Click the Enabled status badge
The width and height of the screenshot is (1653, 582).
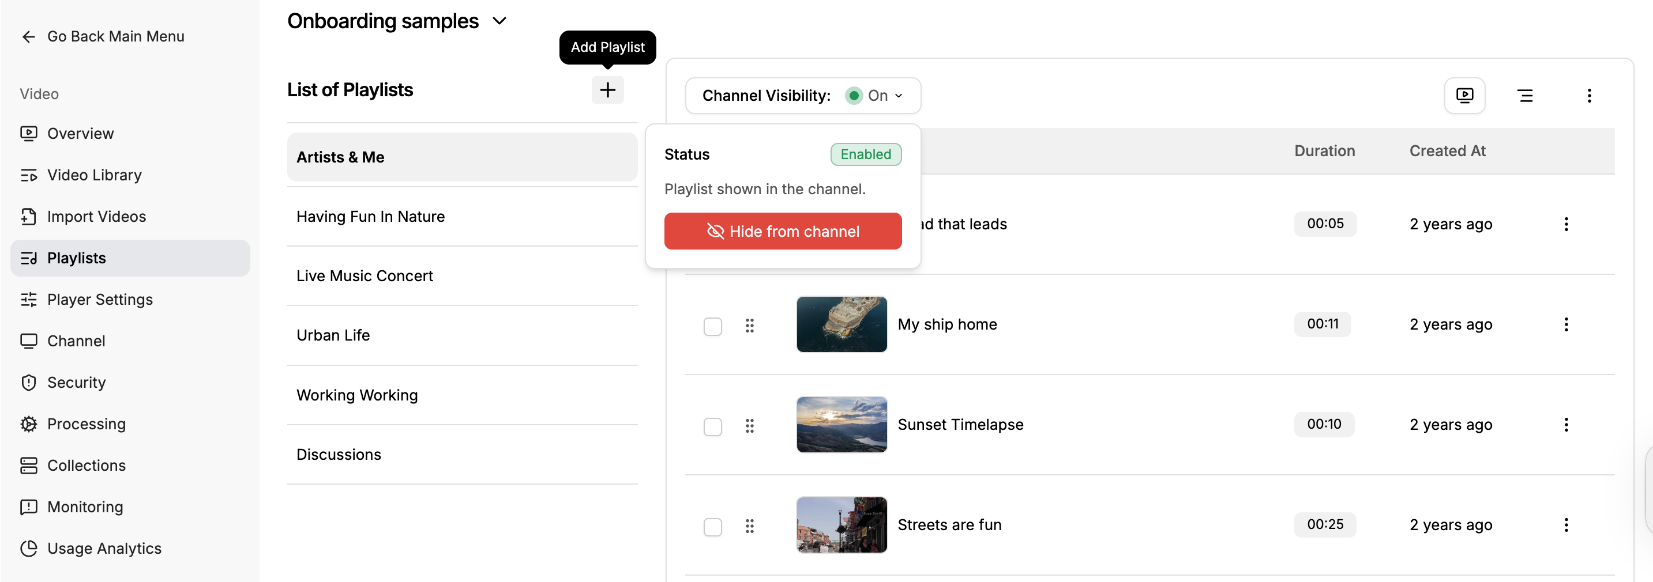pyautogui.click(x=866, y=154)
